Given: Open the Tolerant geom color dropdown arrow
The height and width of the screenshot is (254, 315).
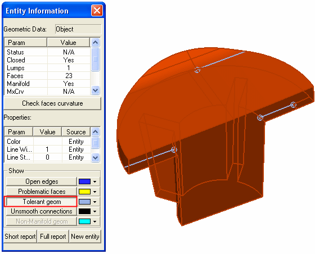Looking at the screenshot, I should pos(95,202).
